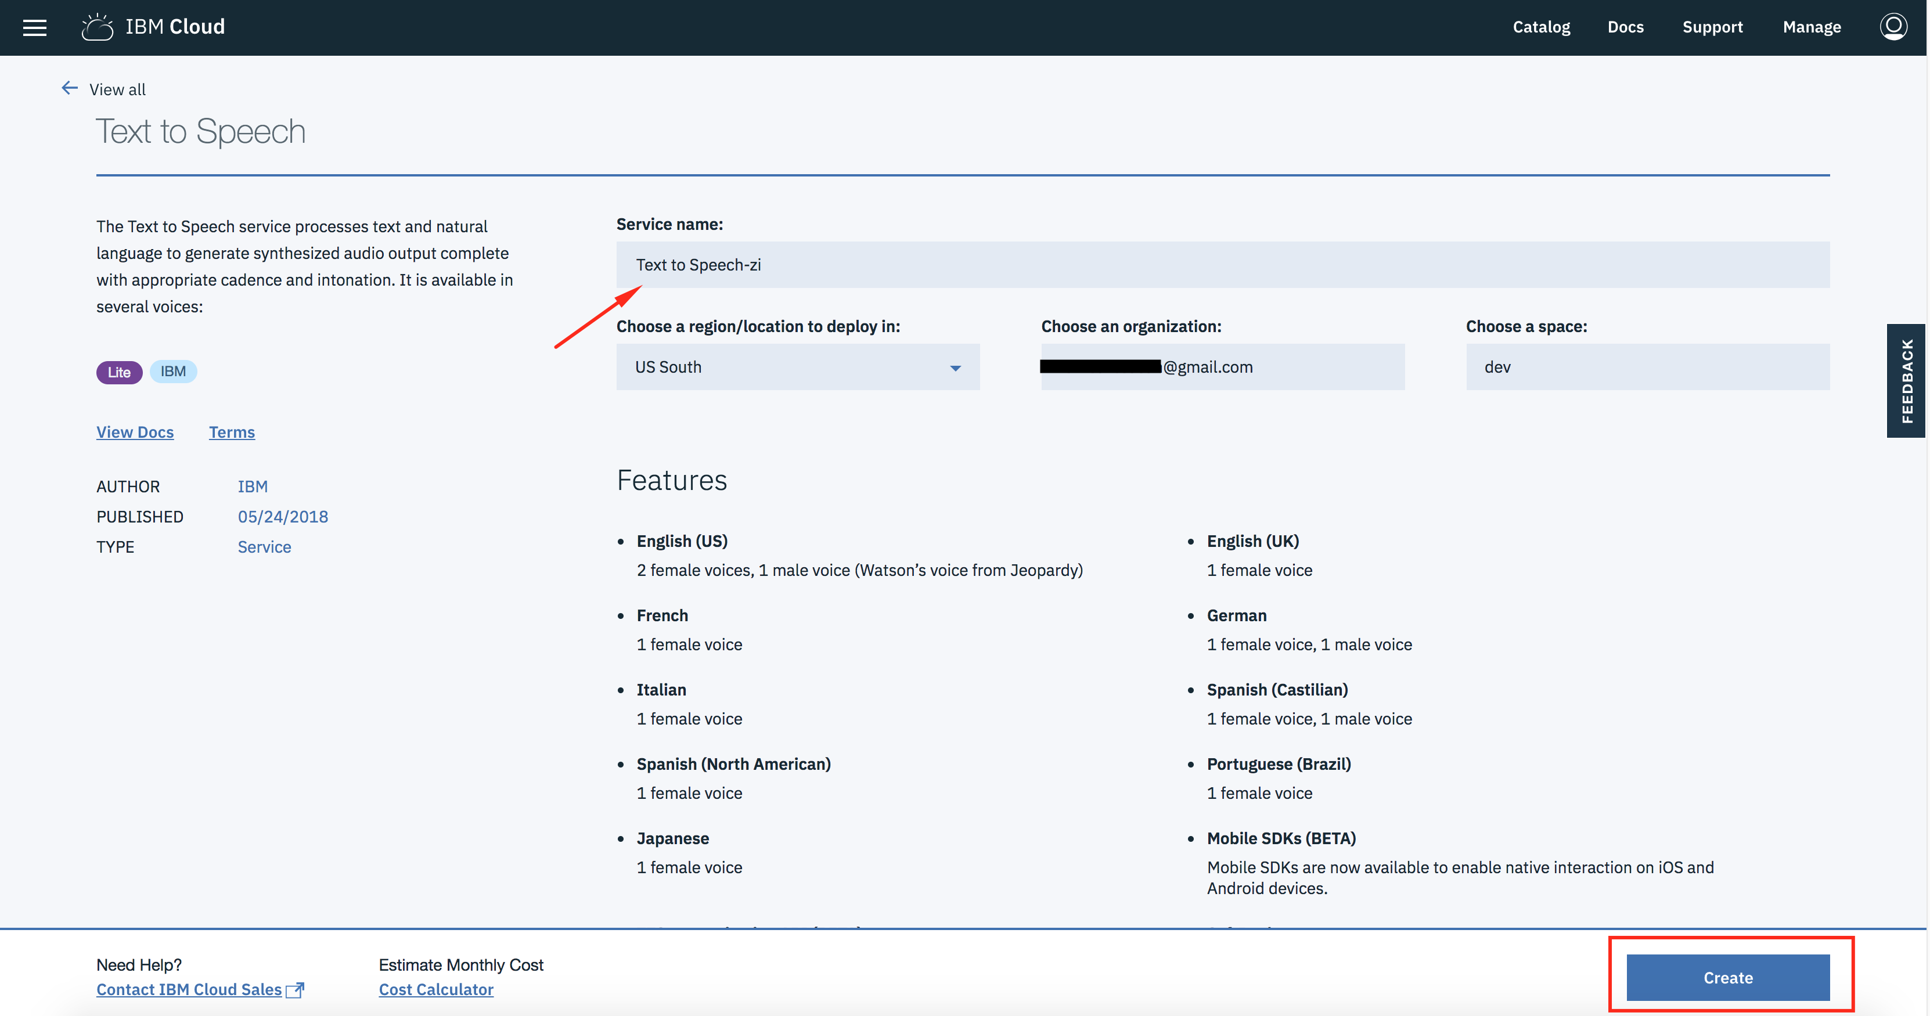Click the IBM Cloud title text

tap(175, 27)
